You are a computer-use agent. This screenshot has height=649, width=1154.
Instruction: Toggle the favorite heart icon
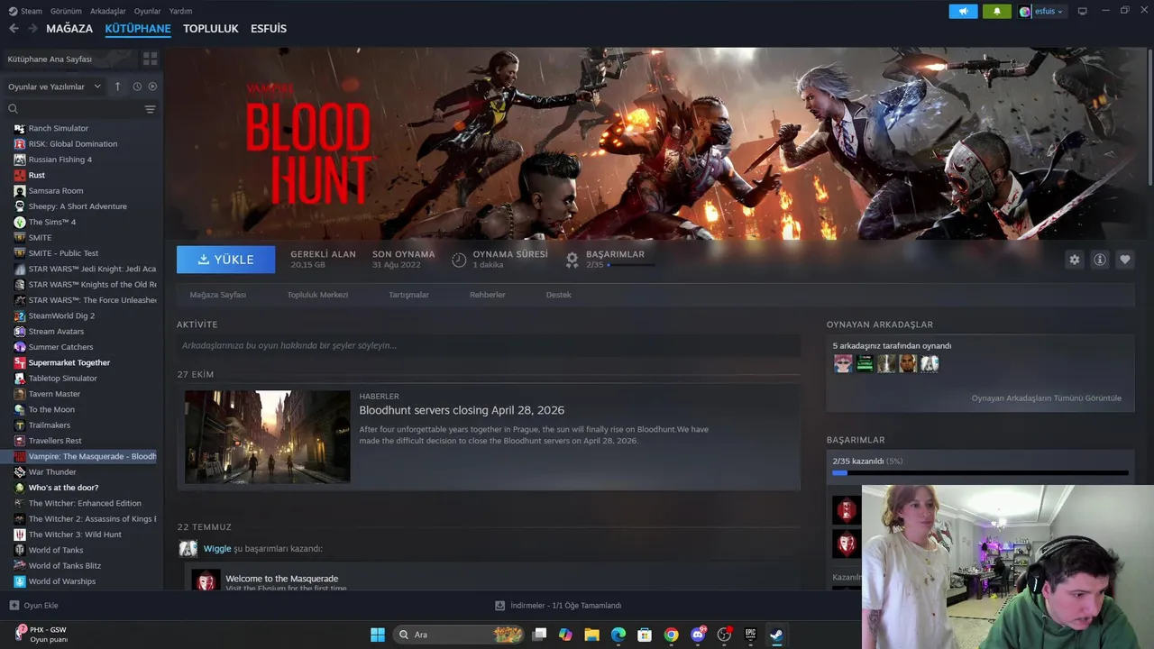point(1125,260)
